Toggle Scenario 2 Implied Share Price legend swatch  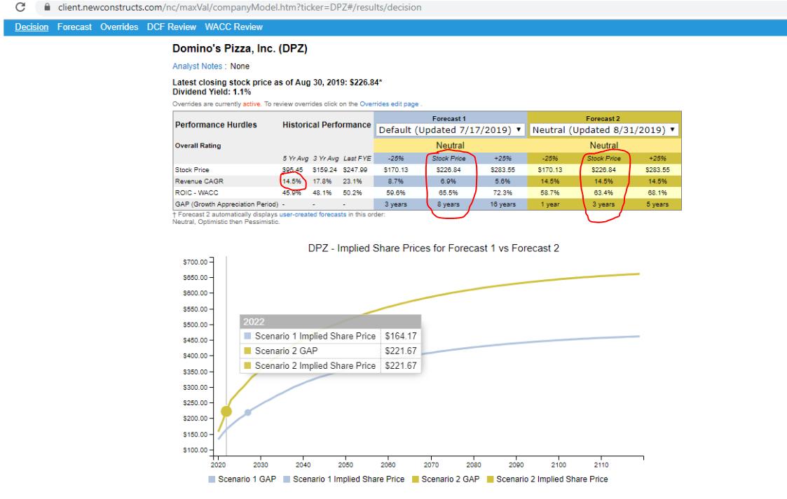point(491,479)
